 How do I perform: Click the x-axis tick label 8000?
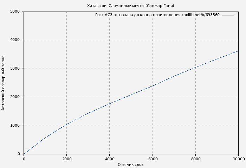[x=196, y=159]
